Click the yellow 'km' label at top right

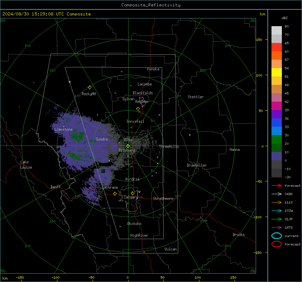tap(262, 14)
